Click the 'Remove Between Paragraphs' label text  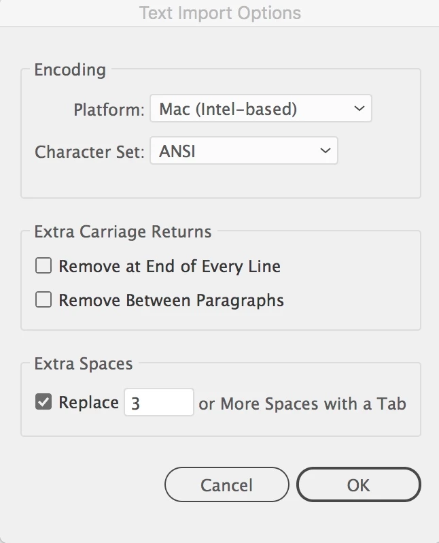[x=171, y=300]
